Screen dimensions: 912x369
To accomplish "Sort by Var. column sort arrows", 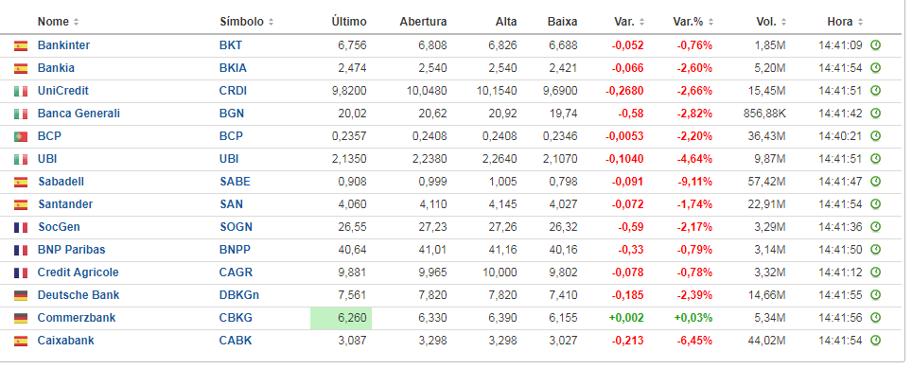I will pos(642,22).
